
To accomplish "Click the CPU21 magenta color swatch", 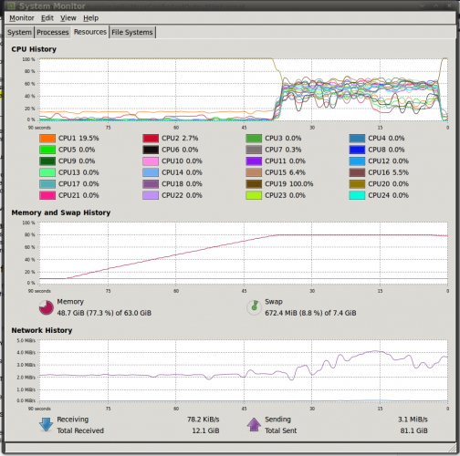I will (47, 195).
